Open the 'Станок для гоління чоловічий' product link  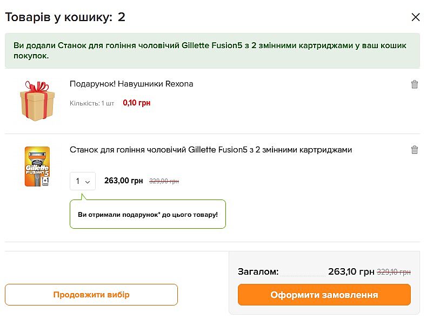(x=211, y=150)
